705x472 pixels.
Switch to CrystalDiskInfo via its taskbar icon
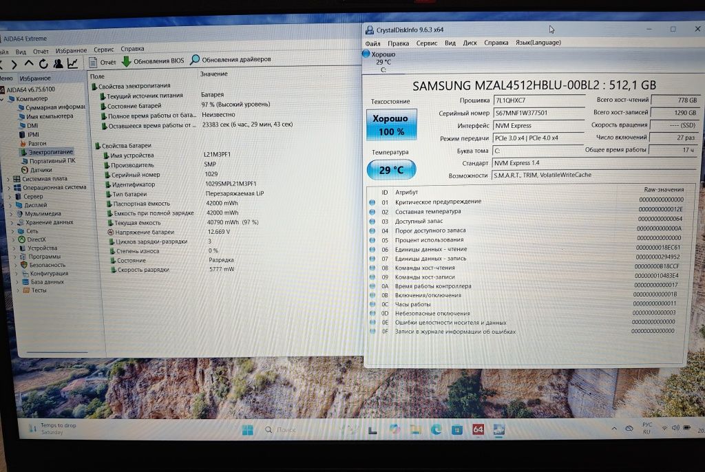(x=499, y=429)
